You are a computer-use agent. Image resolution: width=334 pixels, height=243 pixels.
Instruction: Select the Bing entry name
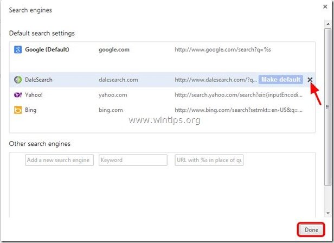click(x=31, y=110)
